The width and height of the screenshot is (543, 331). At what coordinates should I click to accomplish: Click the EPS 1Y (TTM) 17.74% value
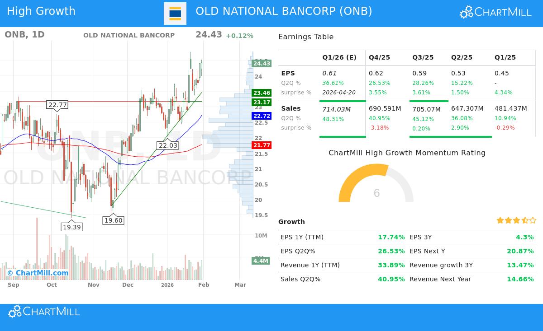pyautogui.click(x=391, y=237)
